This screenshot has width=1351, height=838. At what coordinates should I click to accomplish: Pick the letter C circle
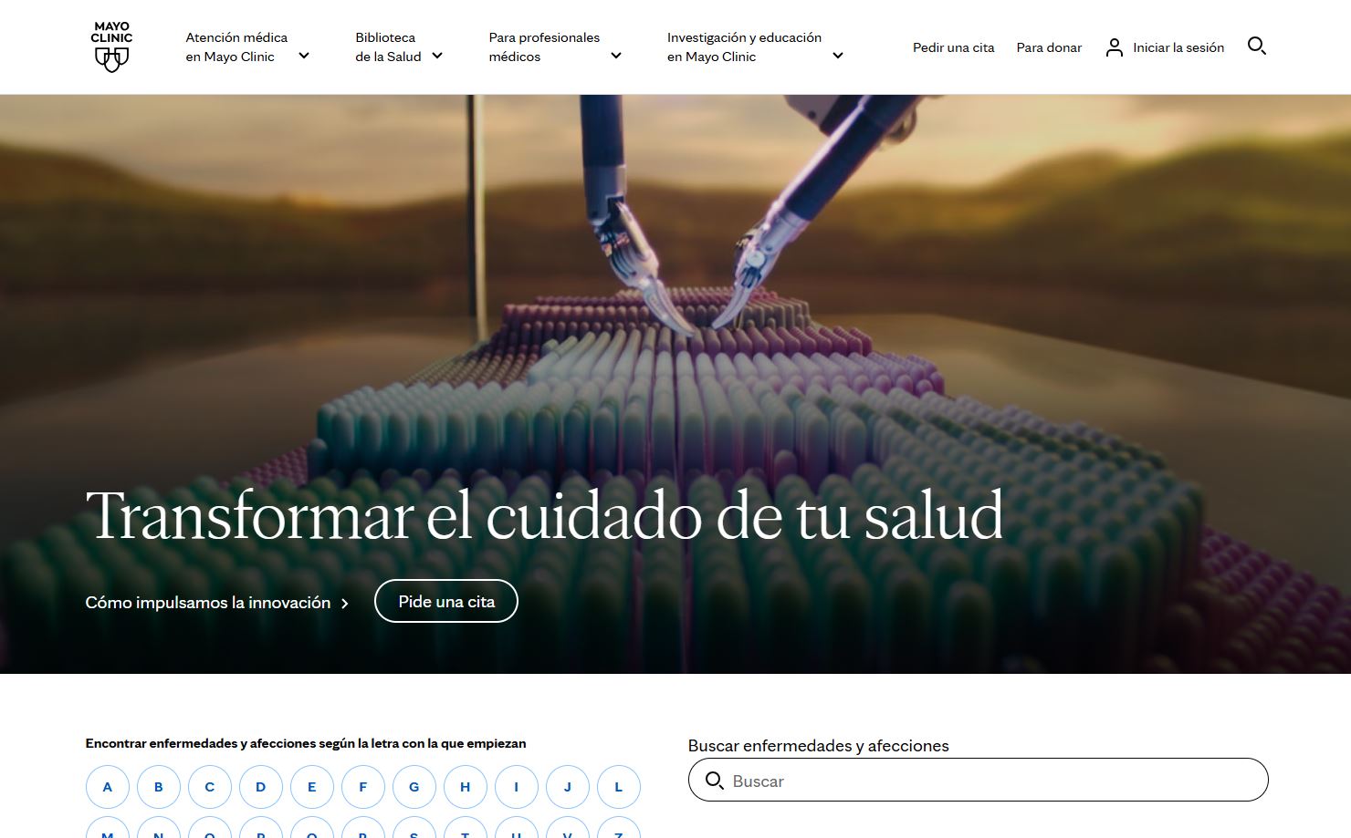(210, 787)
